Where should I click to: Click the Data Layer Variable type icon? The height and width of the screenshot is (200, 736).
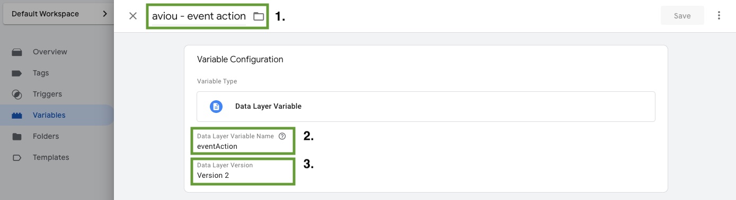click(216, 106)
